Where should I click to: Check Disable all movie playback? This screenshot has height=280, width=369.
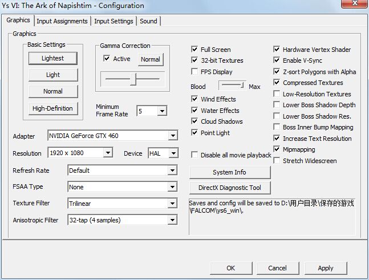195,155
